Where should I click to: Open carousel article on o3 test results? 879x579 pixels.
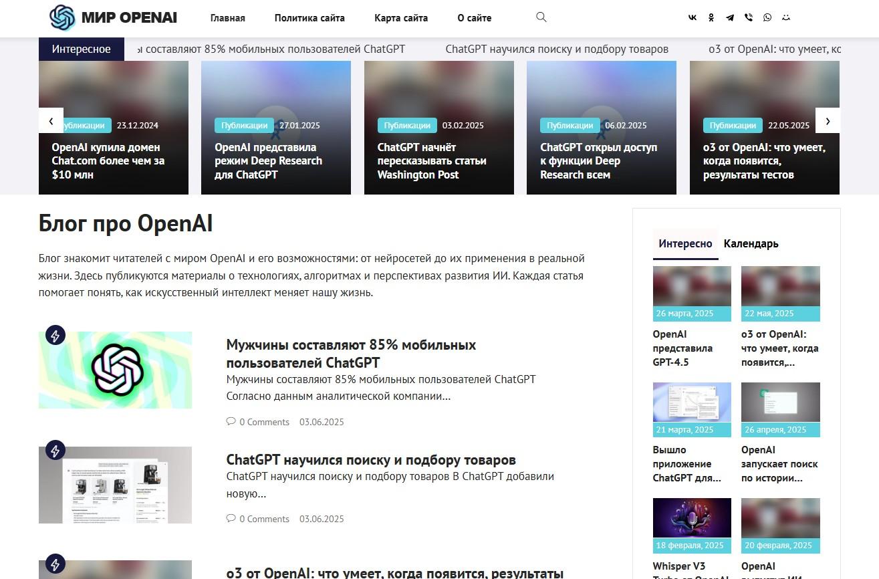pos(764,161)
